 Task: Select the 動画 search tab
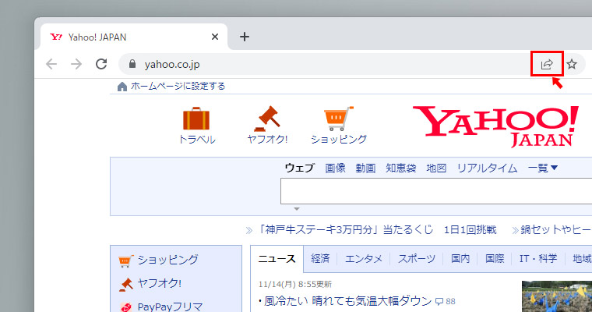(x=365, y=168)
